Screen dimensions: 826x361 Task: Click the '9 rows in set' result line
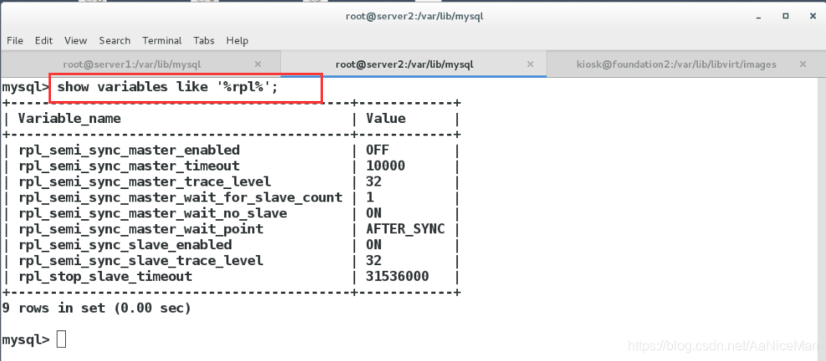point(96,308)
